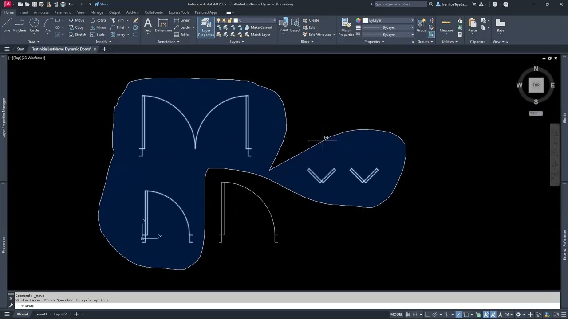Click the Share button
This screenshot has width=568, height=319.
click(x=102, y=4)
